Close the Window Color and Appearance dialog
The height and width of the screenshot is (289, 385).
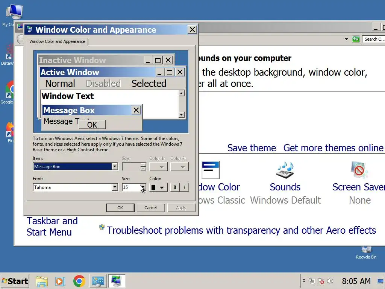pos(192,29)
